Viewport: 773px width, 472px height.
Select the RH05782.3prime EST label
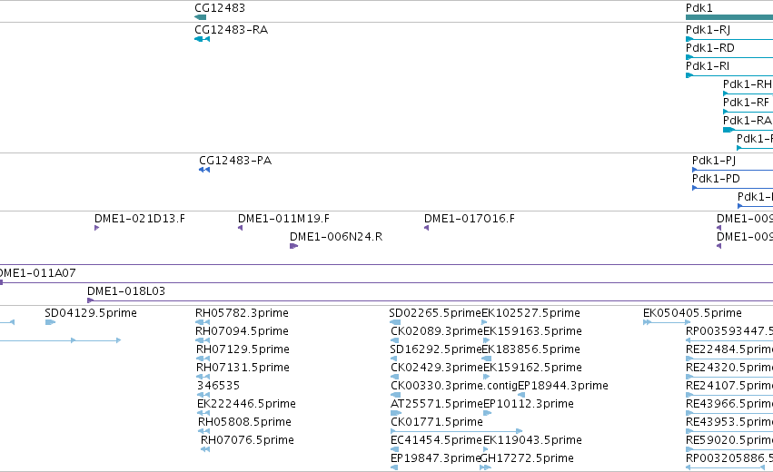pyautogui.click(x=242, y=313)
